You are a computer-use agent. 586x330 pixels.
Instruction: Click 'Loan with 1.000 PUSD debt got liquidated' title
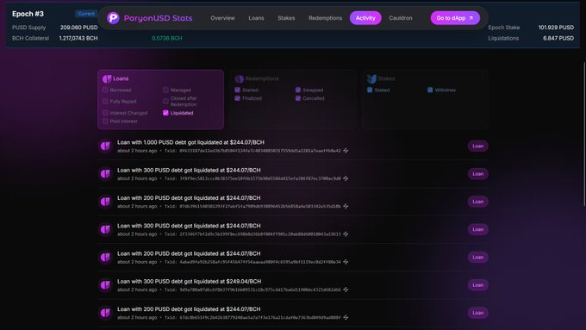190,142
